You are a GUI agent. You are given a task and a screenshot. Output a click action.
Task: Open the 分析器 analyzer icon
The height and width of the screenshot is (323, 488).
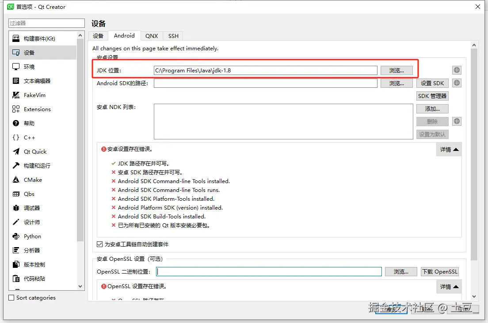pos(16,250)
